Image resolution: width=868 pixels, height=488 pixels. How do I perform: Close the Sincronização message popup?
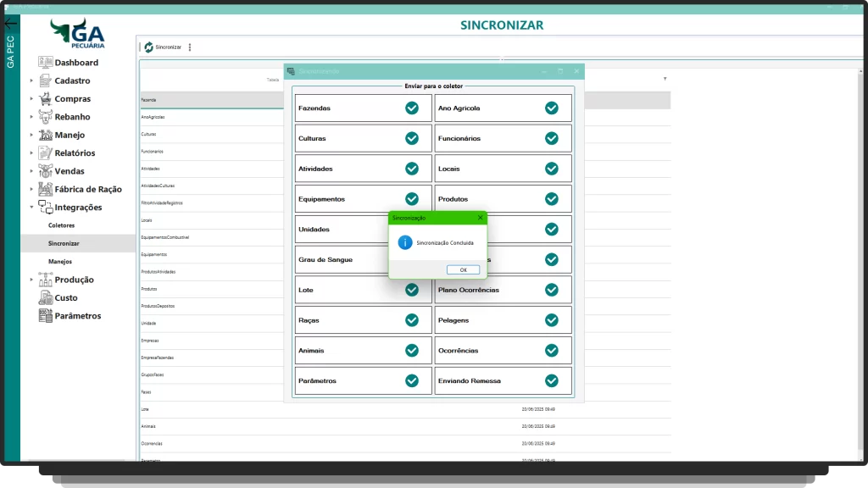[x=480, y=218]
